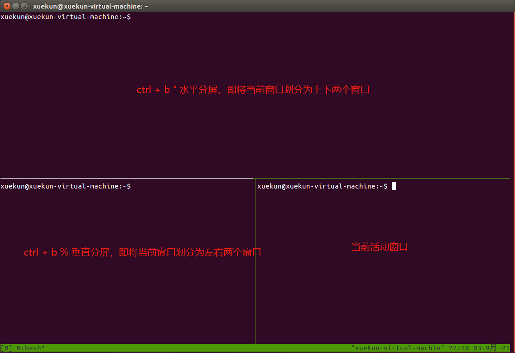Click the tmux session indicator [0]
This screenshot has width=515, height=353.
7,348
